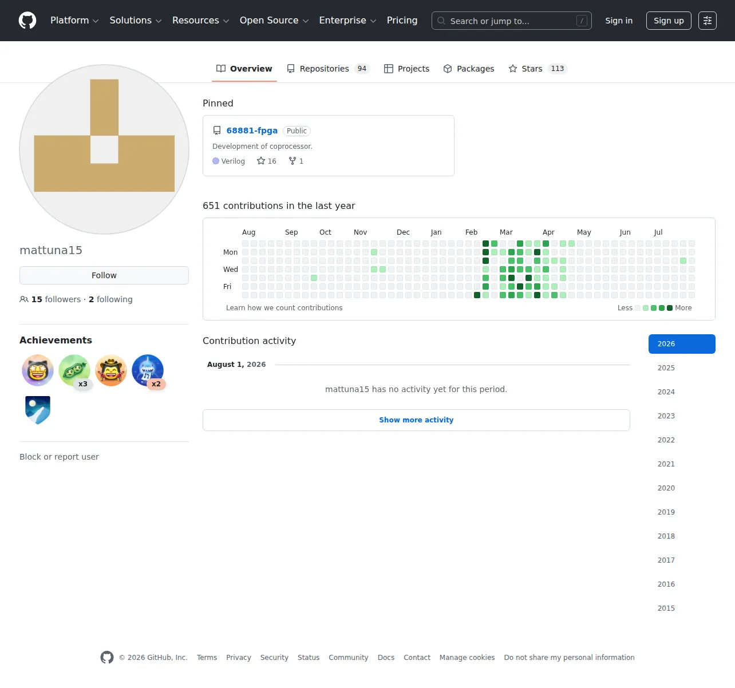735x688 pixels.
Task: Select the 2016 contribution year
Action: [682, 584]
